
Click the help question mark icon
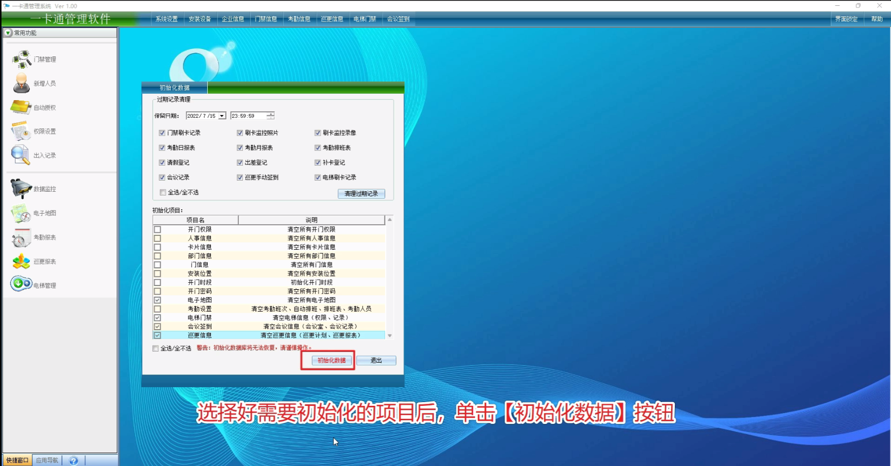pyautogui.click(x=73, y=461)
